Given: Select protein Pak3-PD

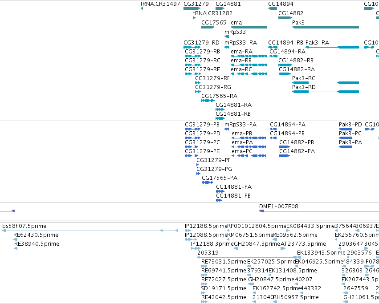Looking at the screenshot, I should point(350,125).
